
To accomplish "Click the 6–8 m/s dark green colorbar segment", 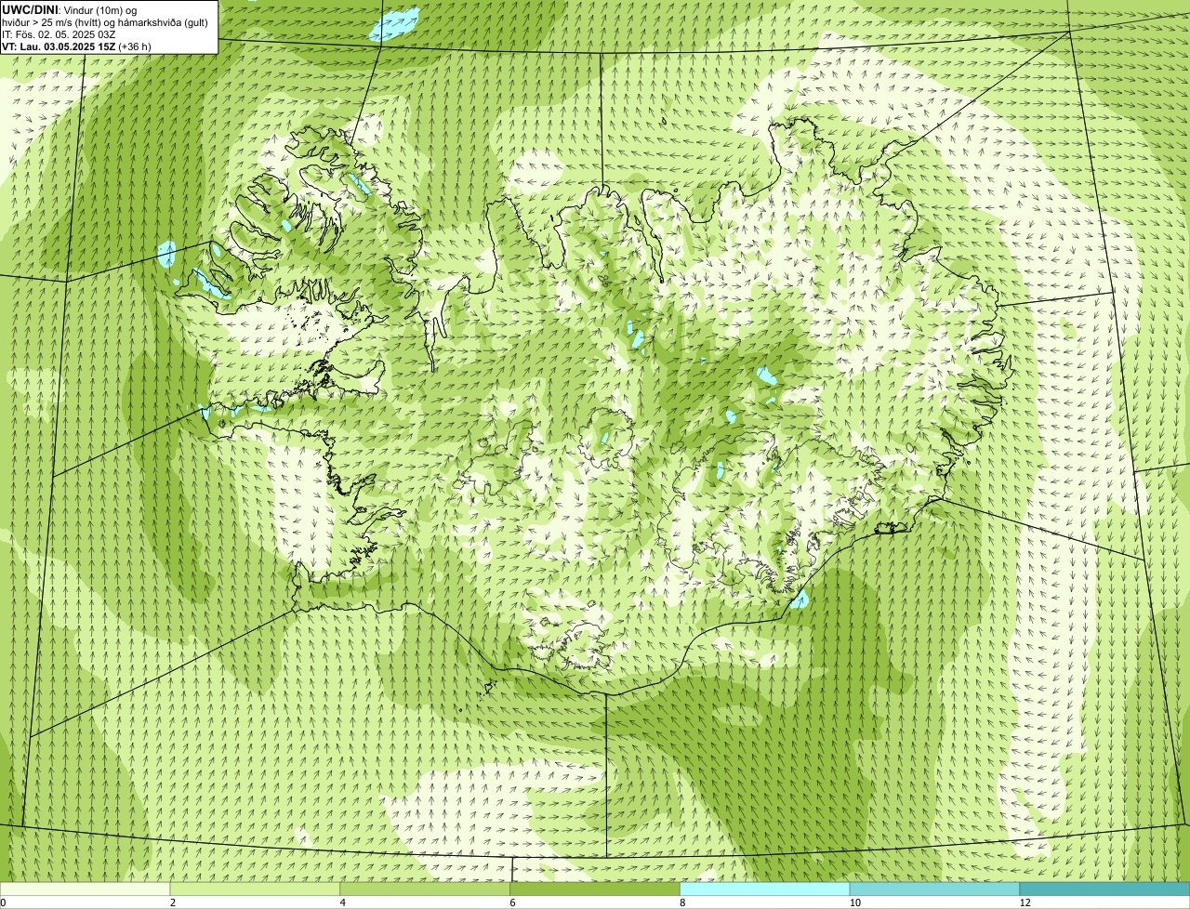I will click(595, 889).
